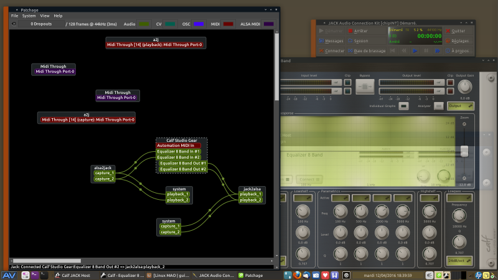Toggle the Analyzer button

(x=438, y=106)
